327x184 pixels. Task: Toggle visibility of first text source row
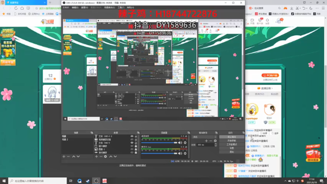pyautogui.click(x=132, y=136)
